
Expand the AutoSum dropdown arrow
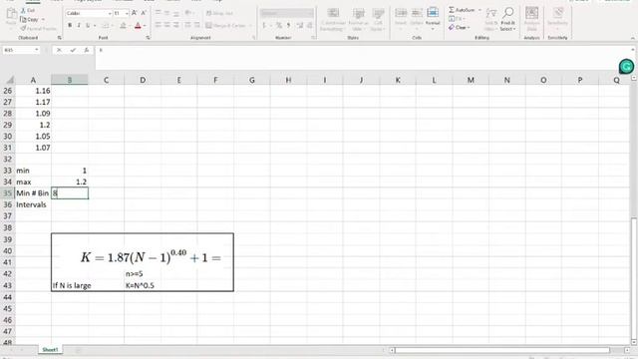coord(479,10)
